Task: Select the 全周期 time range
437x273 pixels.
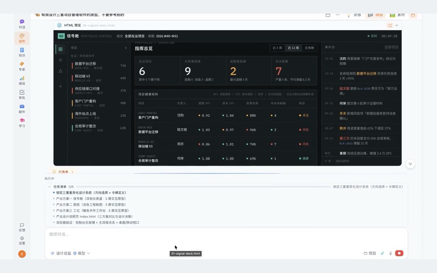Action: [x=309, y=48]
